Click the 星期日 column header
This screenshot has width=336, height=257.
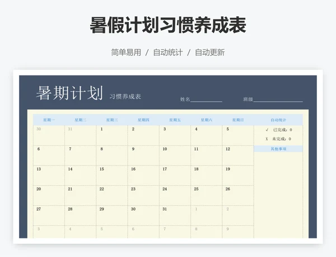point(238,120)
